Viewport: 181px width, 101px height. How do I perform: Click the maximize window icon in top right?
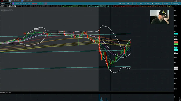click(175, 1)
